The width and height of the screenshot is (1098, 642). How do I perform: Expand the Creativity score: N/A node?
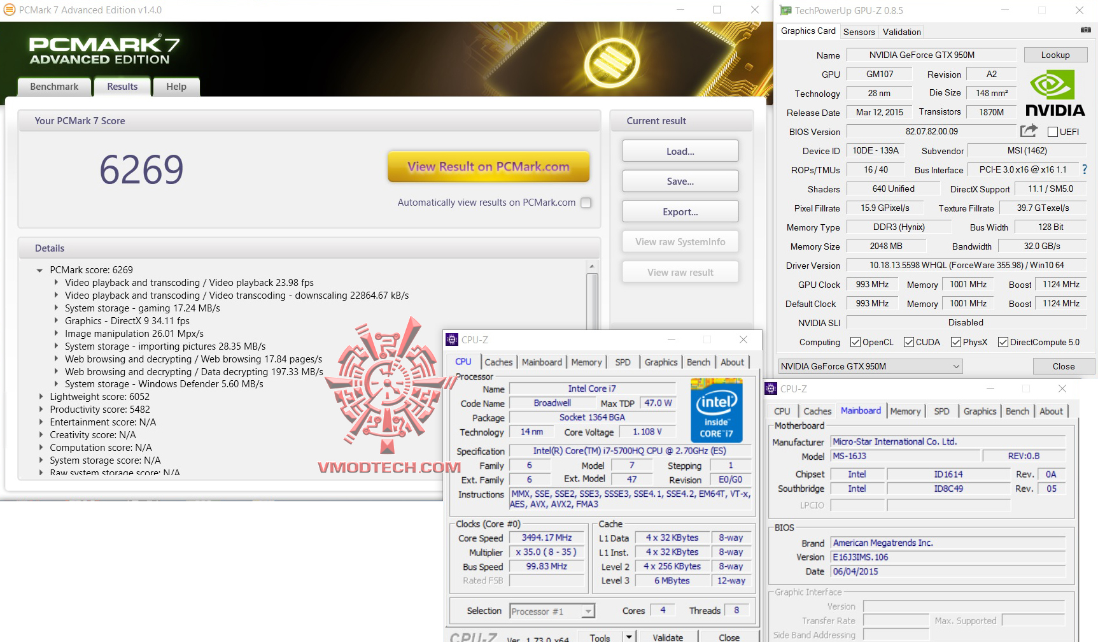(x=41, y=435)
